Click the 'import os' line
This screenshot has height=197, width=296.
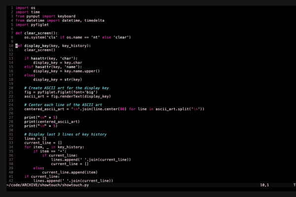pos(25,8)
